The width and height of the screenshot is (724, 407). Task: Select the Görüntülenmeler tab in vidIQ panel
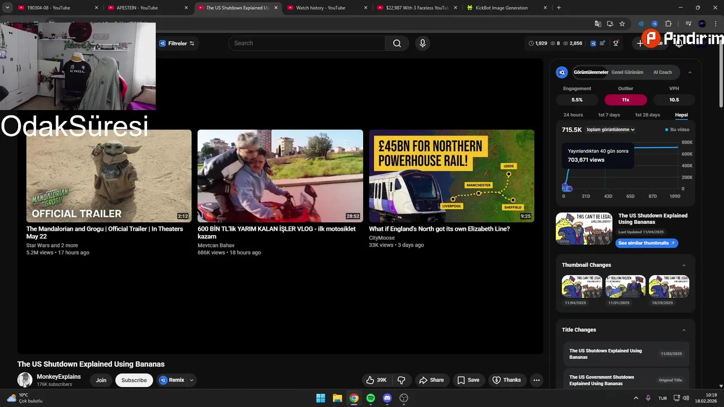pos(591,72)
